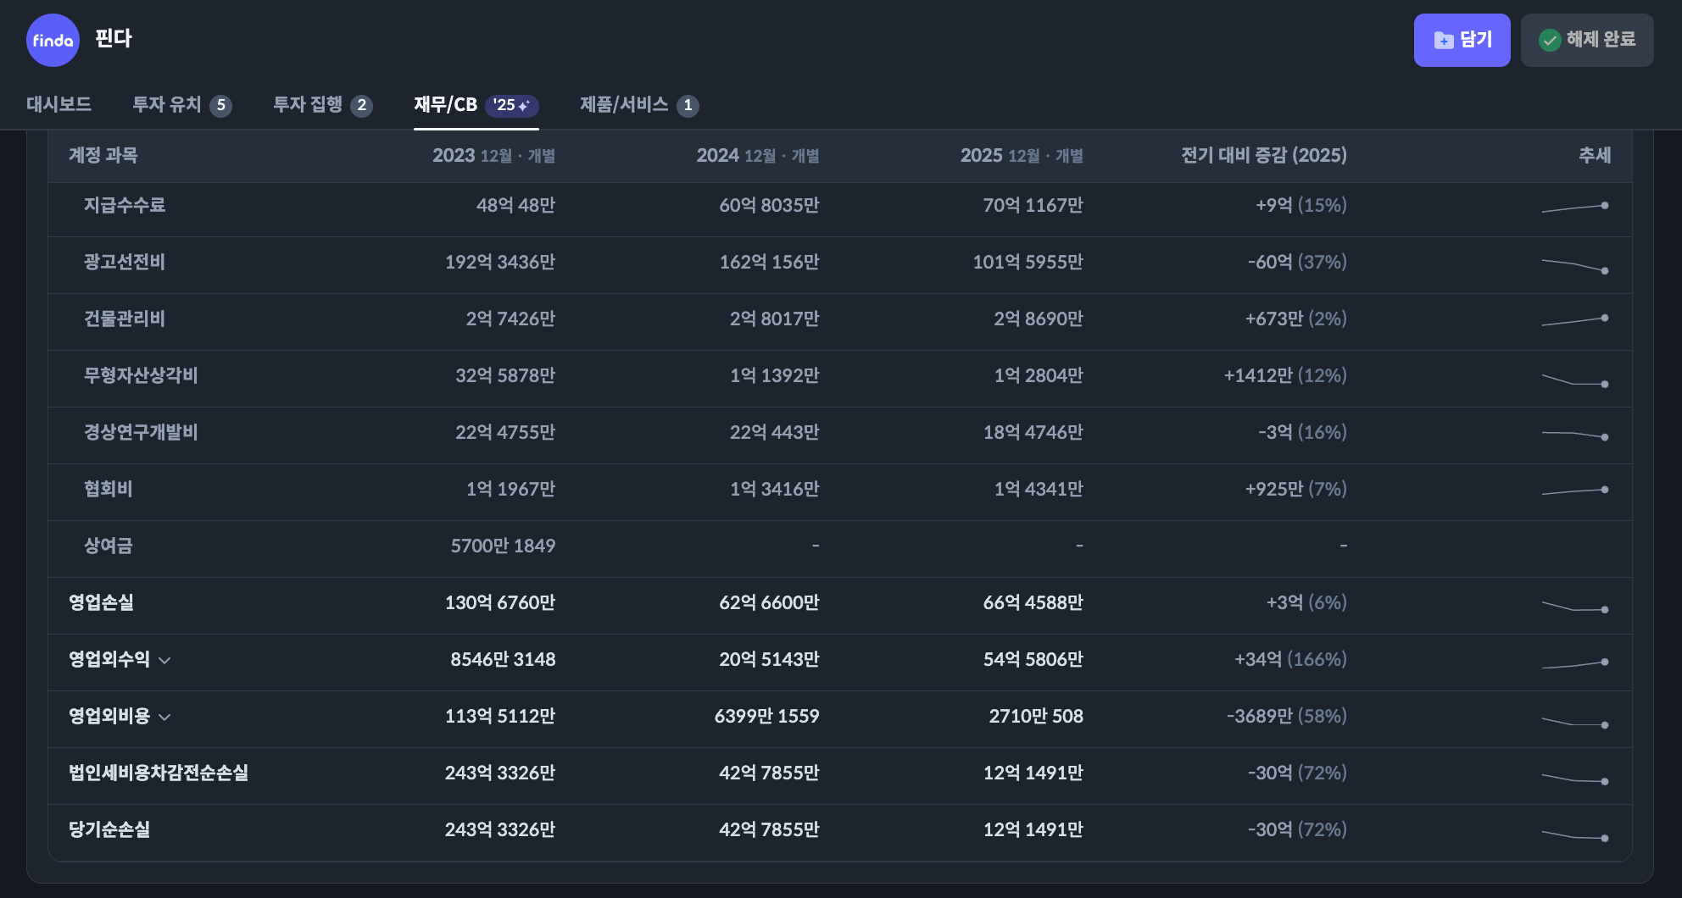The height and width of the screenshot is (898, 1682).
Task: Expand the 영업외수익 row chevron
Action: click(165, 660)
